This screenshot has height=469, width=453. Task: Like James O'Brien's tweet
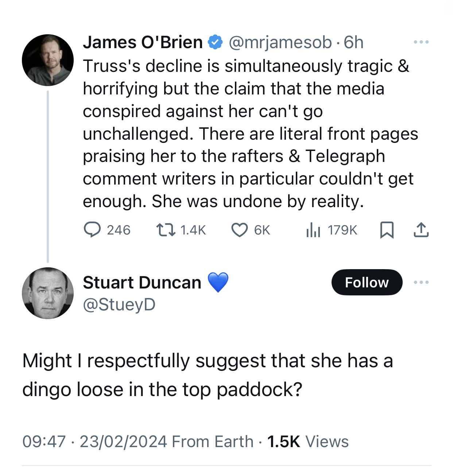pos(240,230)
